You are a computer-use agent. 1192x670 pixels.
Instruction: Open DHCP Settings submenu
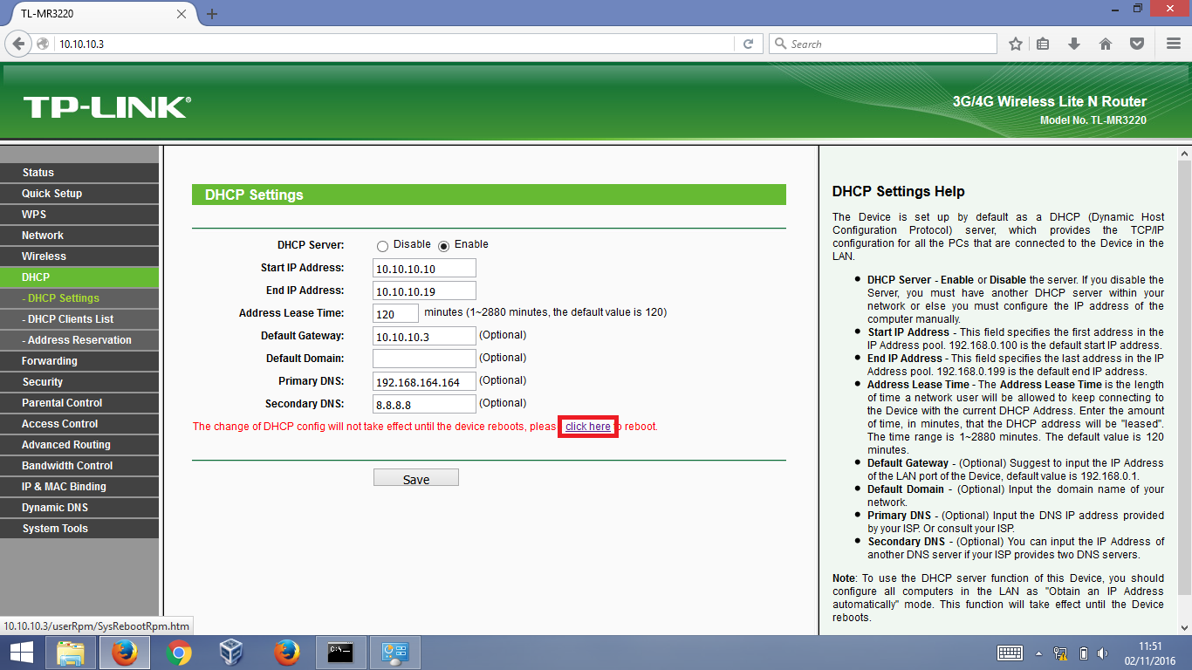click(79, 298)
